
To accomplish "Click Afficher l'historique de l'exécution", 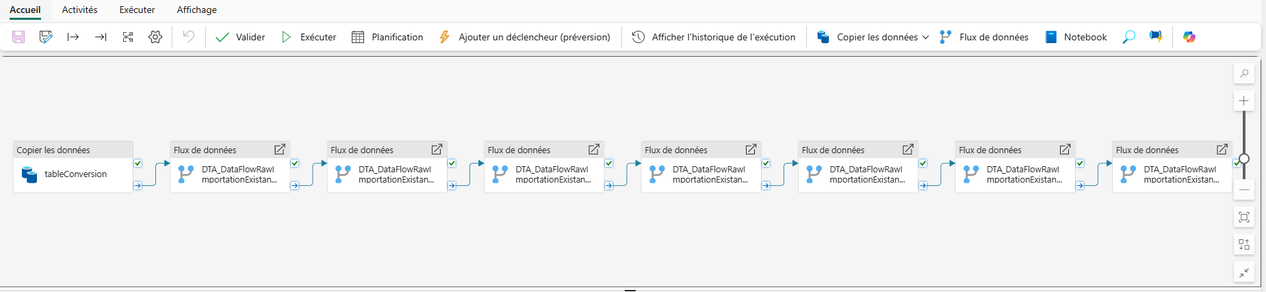I will [714, 37].
